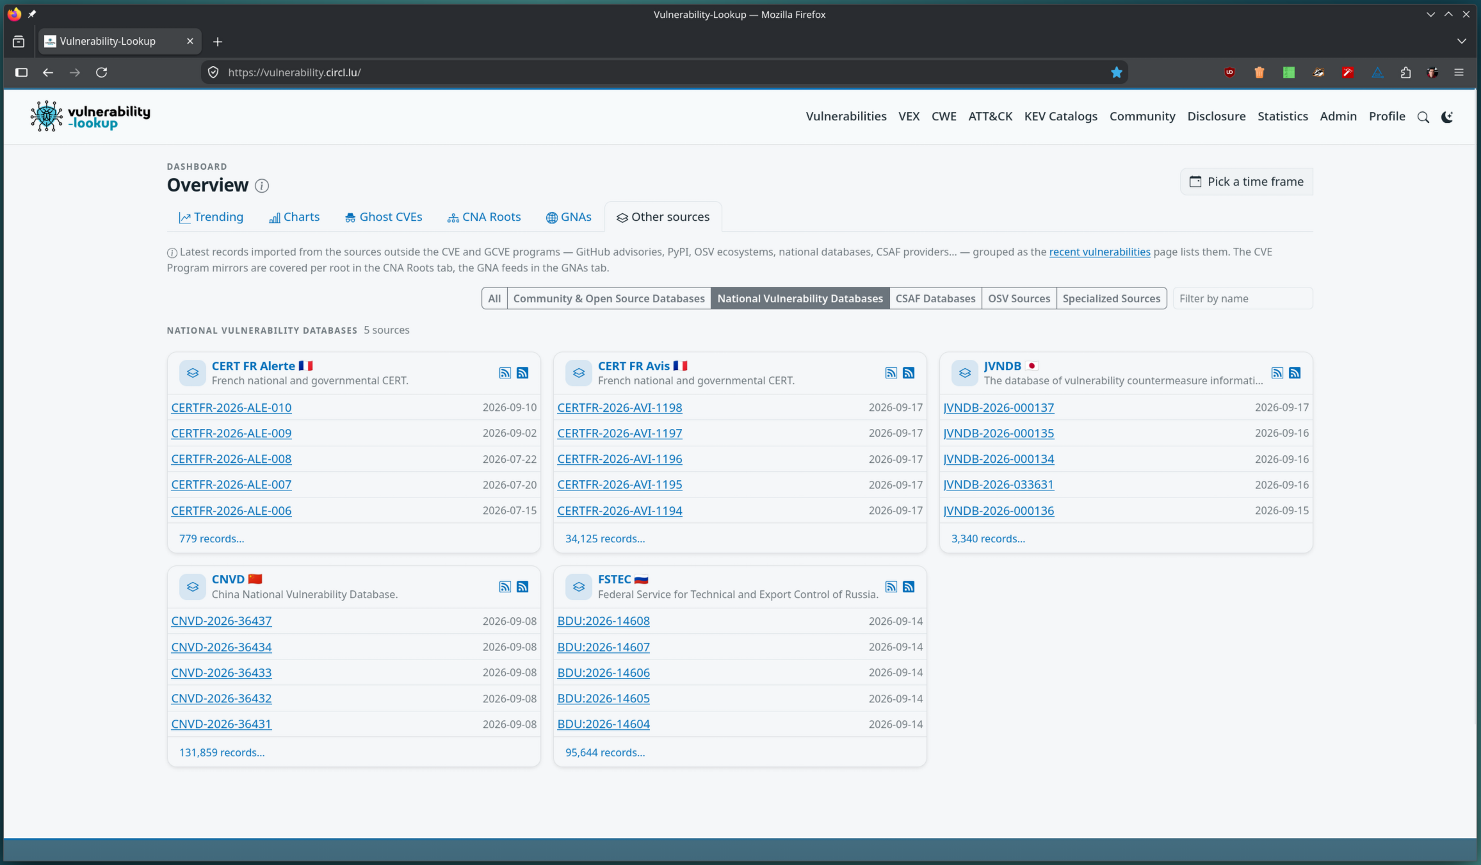This screenshot has width=1481, height=865.
Task: Open the search magnifier icon in navbar
Action: tap(1423, 117)
